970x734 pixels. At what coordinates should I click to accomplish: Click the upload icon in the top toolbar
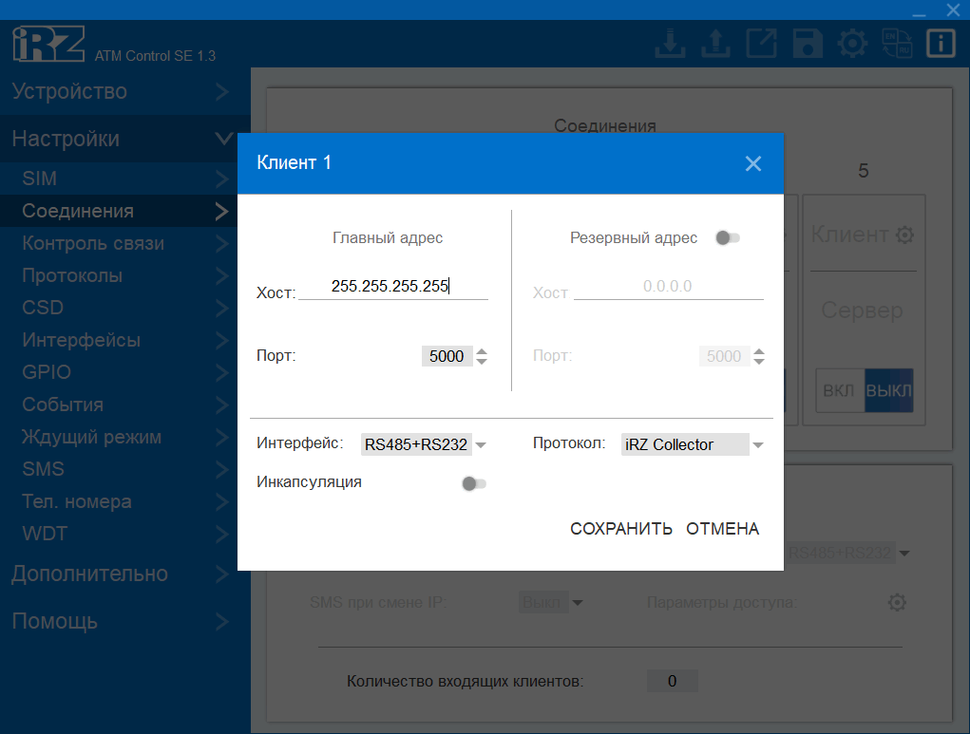click(x=715, y=43)
